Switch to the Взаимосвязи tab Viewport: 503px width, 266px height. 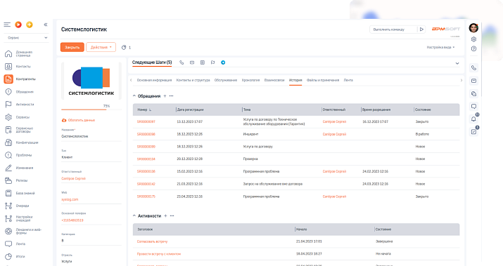click(x=274, y=80)
